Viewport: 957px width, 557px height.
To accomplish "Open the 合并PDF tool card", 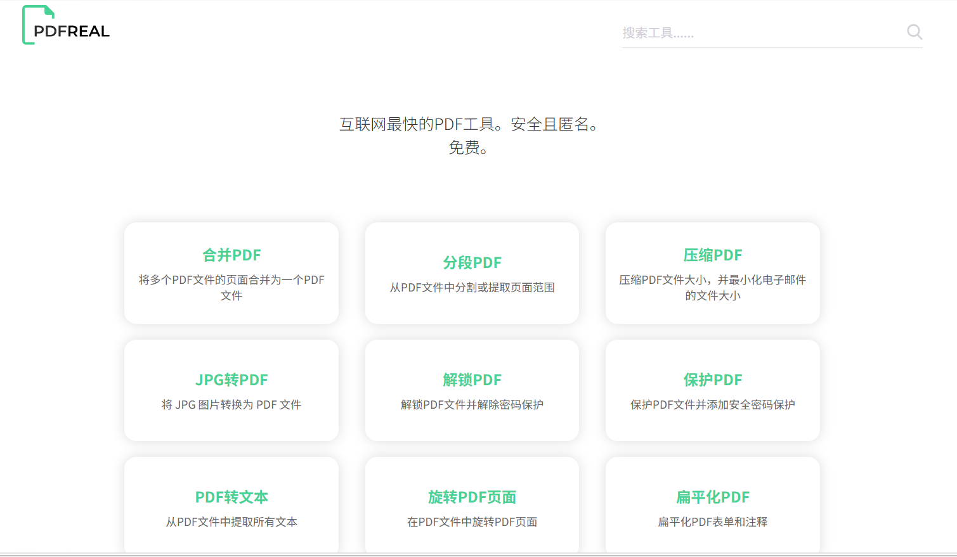I will point(231,273).
